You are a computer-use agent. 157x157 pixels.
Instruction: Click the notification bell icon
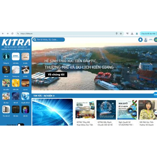point(140,40)
